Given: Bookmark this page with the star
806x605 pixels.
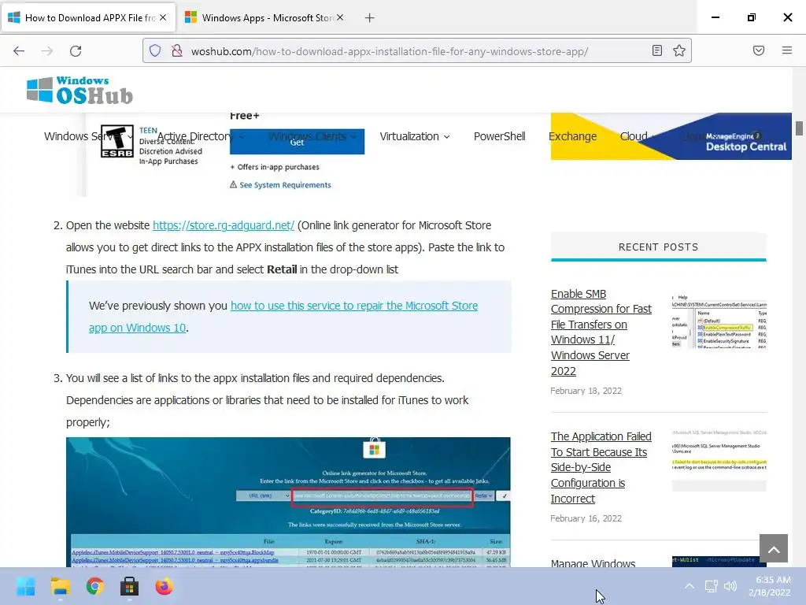Looking at the screenshot, I should click(x=679, y=50).
